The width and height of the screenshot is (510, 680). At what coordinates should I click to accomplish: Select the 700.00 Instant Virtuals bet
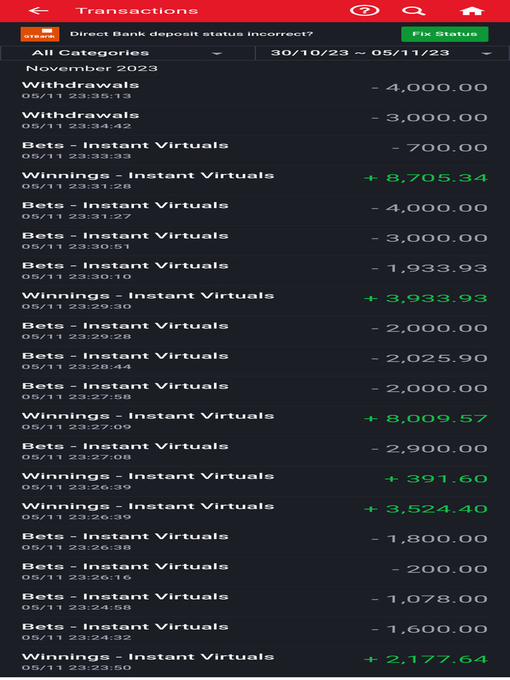click(x=255, y=150)
